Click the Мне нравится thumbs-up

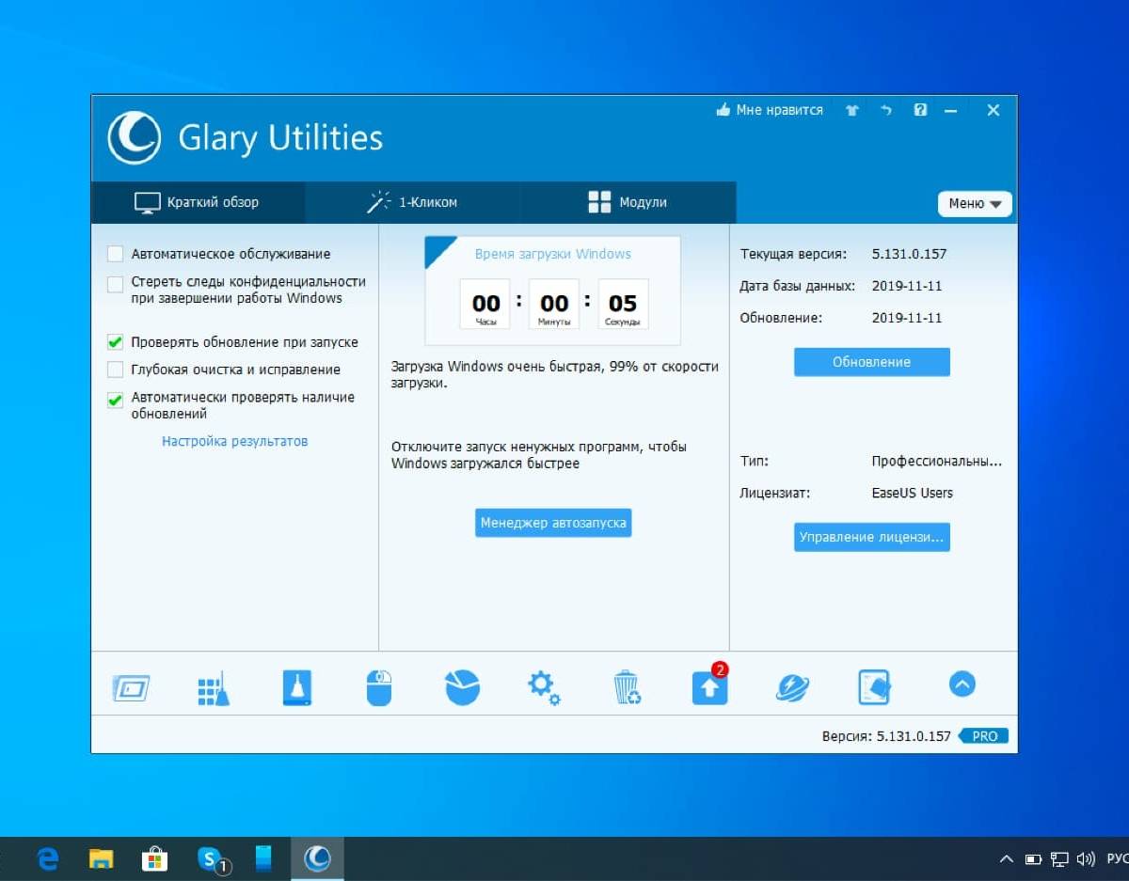[x=769, y=110]
